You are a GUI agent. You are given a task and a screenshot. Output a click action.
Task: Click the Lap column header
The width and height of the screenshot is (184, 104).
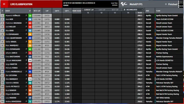coord(47,11)
